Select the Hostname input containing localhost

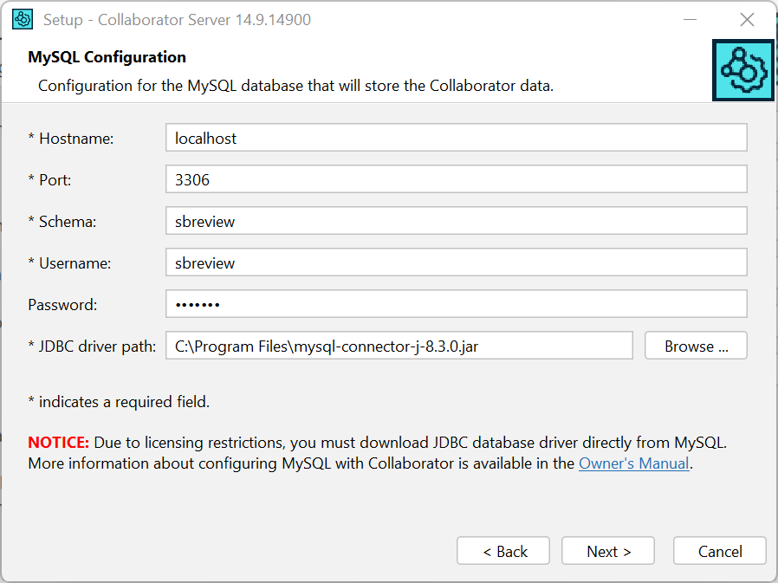456,137
